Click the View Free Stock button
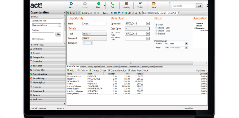Screen dimensions: 239x118 [x=138, y=70]
